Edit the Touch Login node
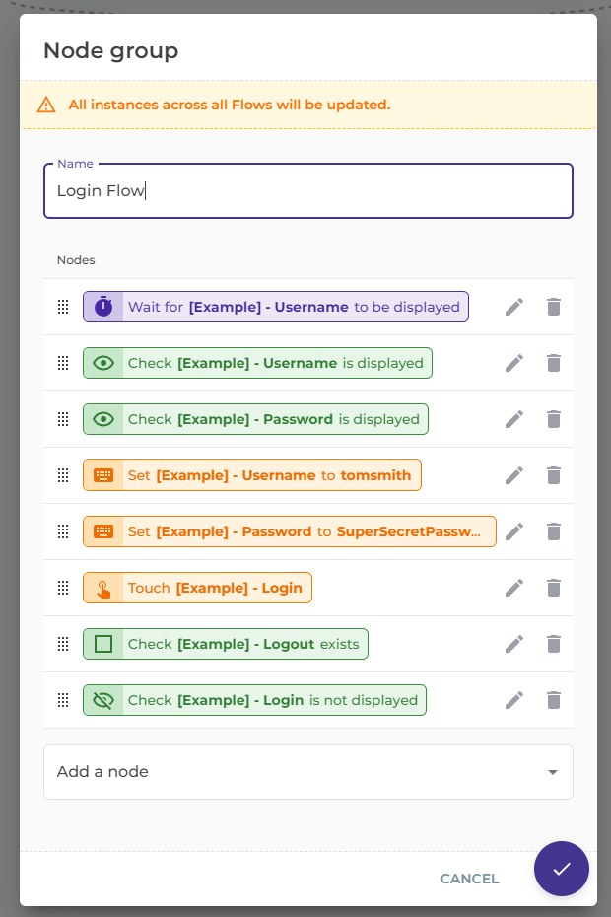This screenshot has height=917, width=611. 513,588
